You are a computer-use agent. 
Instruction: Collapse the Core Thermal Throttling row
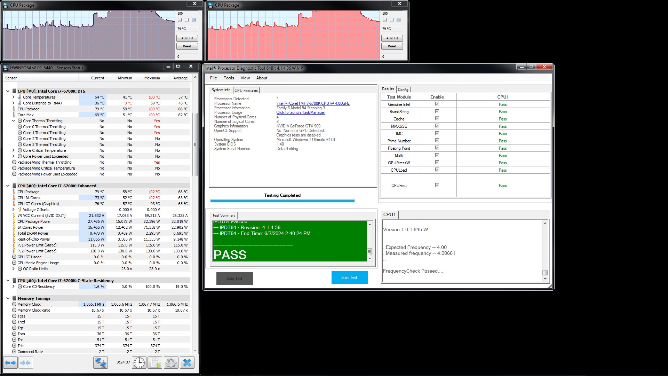pyautogui.click(x=14, y=121)
